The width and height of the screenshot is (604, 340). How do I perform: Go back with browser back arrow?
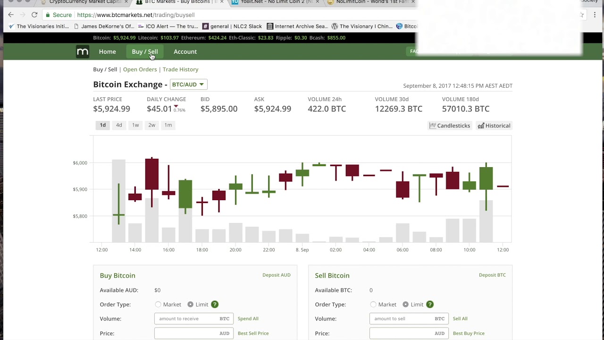(11, 15)
